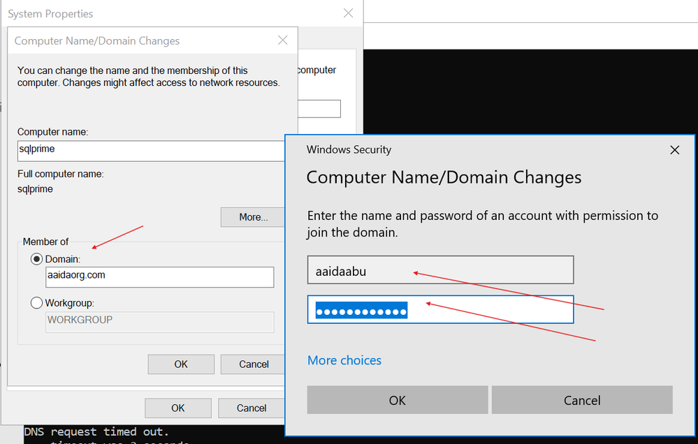Click Cancel in the Windows Security dialog
Screen dimensions: 698x444
pyautogui.click(x=582, y=400)
